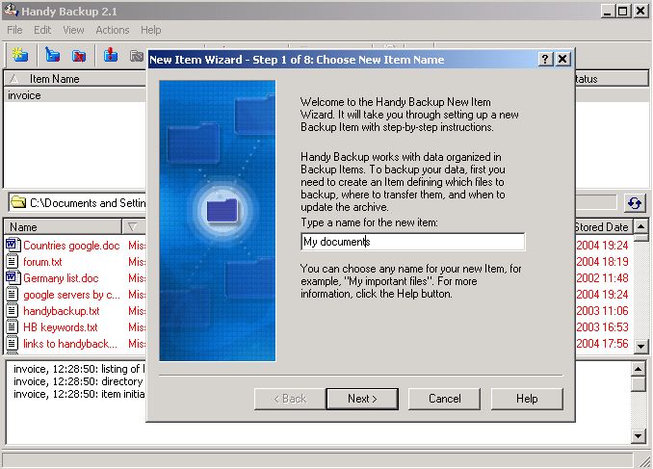Open the Edit menu

point(42,30)
